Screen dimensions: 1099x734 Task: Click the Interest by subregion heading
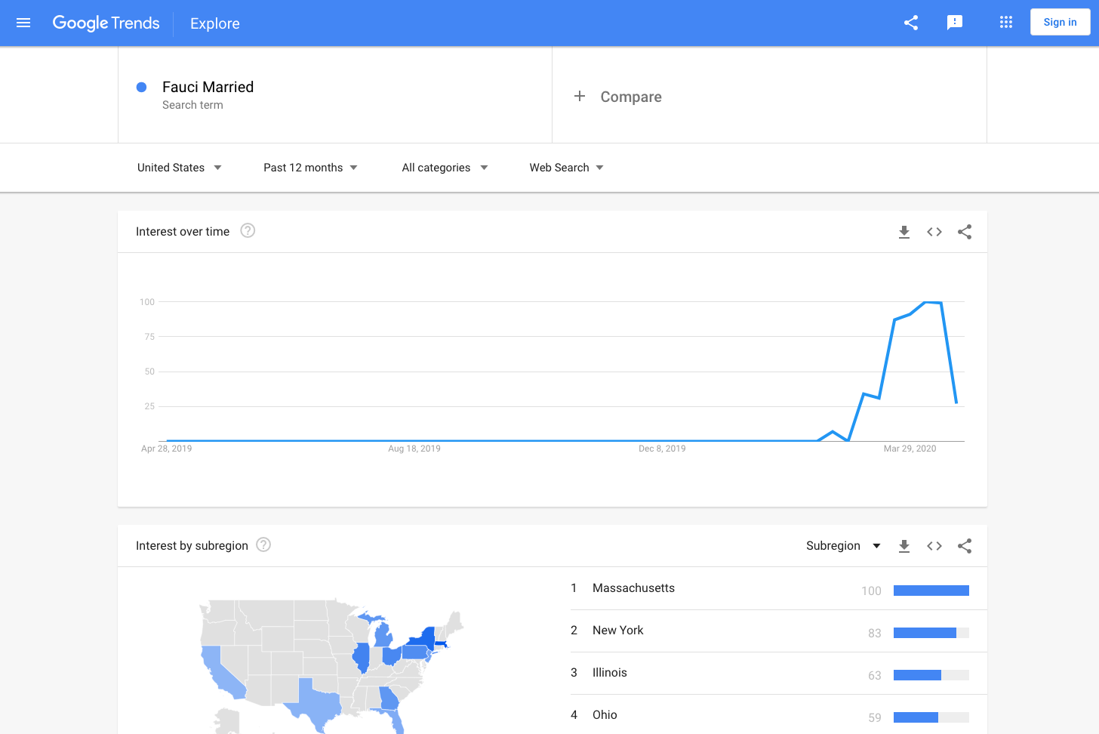[x=192, y=546]
